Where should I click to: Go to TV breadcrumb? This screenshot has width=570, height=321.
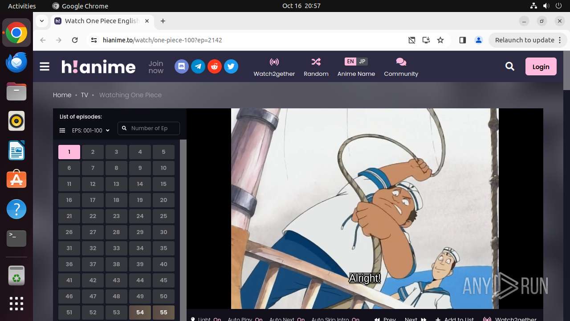click(84, 95)
